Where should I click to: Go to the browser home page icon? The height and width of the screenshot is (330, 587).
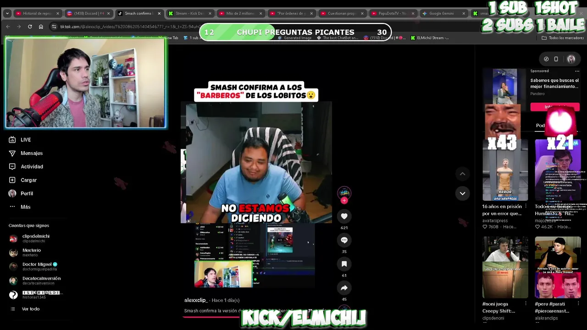point(41,27)
